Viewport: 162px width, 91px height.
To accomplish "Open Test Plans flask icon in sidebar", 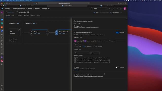I will 2,57.
